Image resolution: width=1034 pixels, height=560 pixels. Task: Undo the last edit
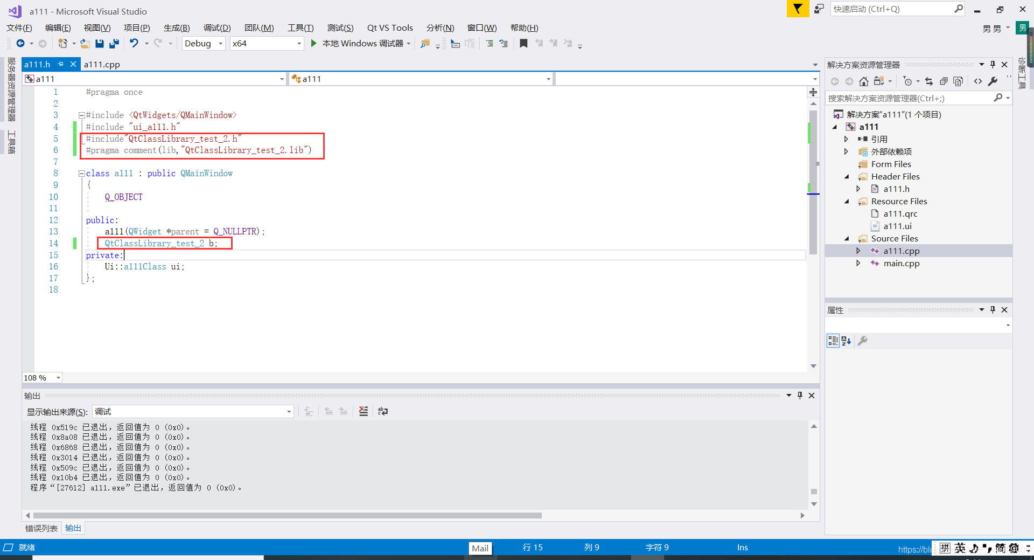coord(134,43)
